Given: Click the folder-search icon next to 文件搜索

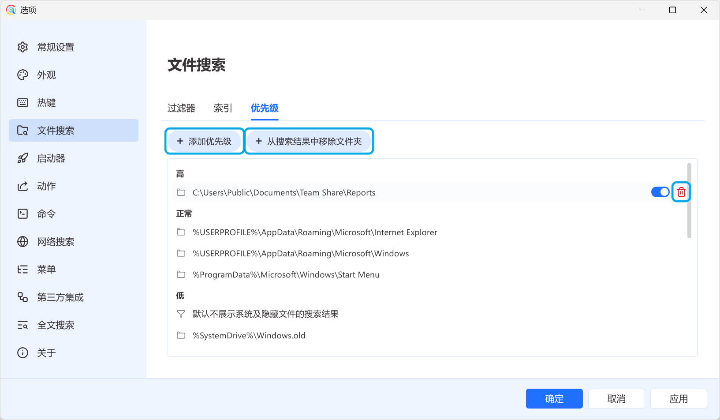Looking at the screenshot, I should click(x=22, y=131).
